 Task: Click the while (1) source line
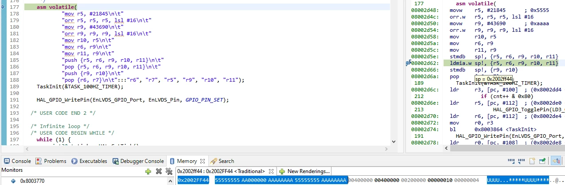pos(54,140)
